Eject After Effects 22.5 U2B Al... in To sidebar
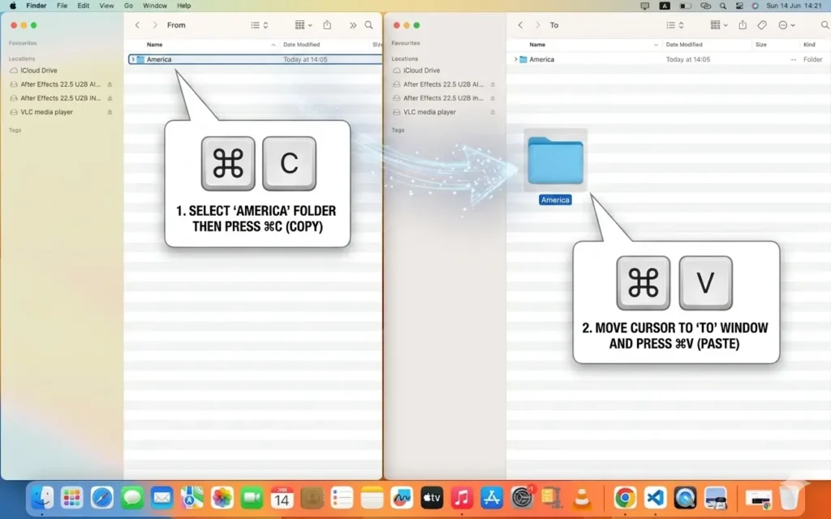 [493, 84]
